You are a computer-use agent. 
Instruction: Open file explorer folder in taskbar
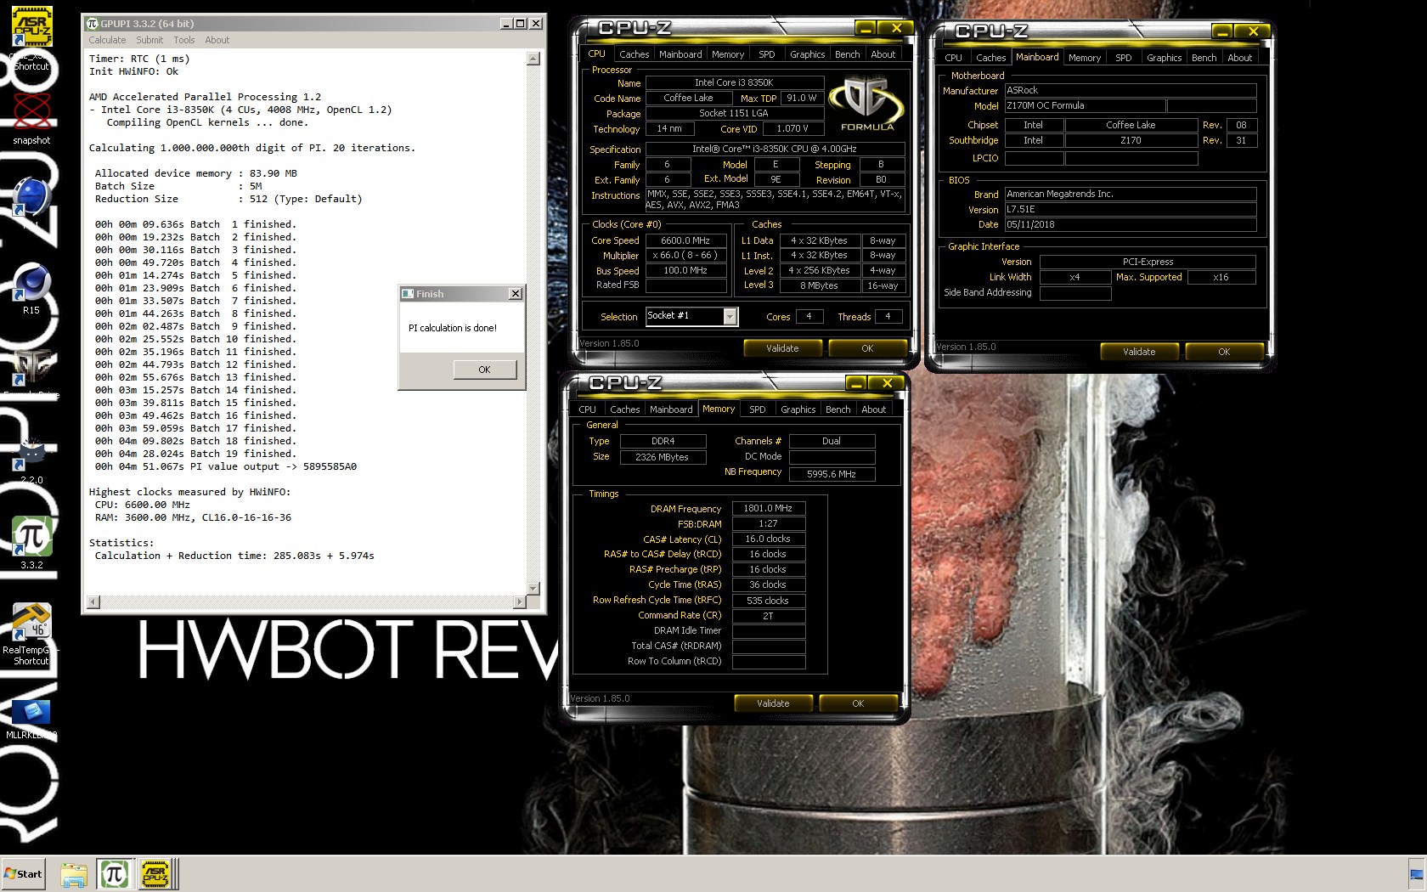pyautogui.click(x=74, y=874)
